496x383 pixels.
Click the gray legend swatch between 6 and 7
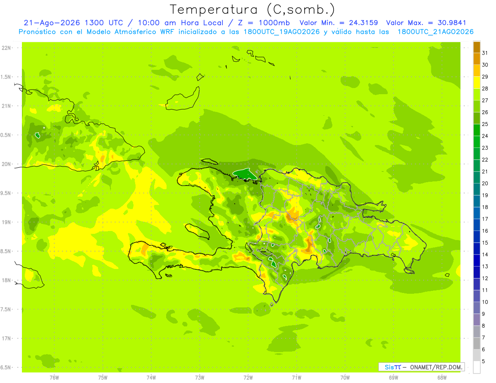[x=477, y=343]
